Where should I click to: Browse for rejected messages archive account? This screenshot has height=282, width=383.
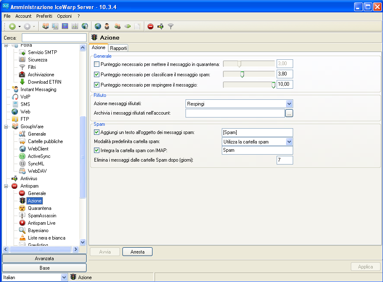289,113
